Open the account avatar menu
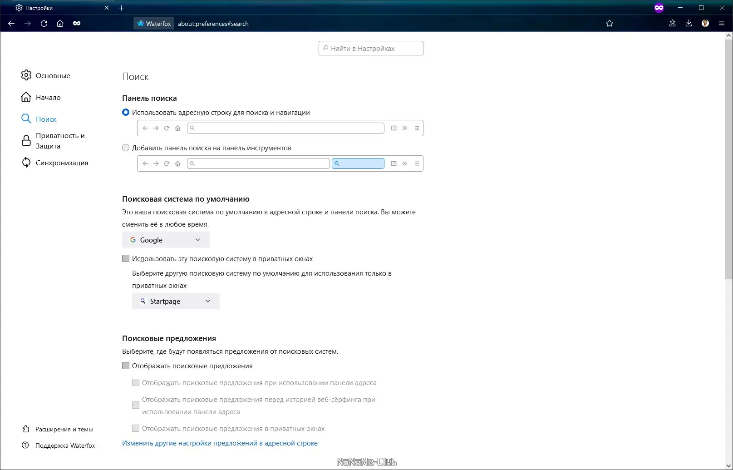Screen dimensions: 733x470 [x=705, y=24]
